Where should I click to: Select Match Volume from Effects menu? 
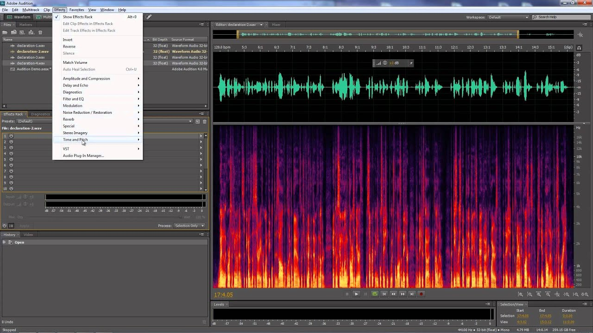pos(75,62)
